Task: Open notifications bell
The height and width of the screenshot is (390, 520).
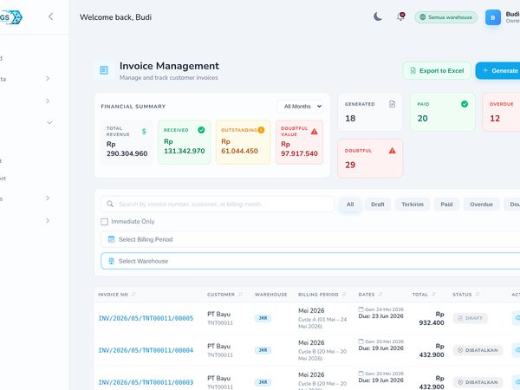Action: pyautogui.click(x=400, y=16)
